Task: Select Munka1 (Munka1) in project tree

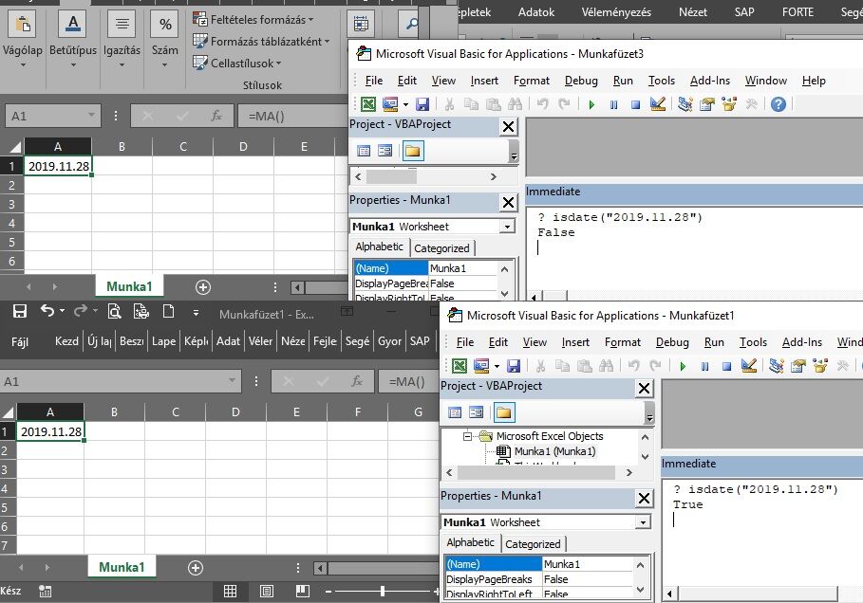Action: pyautogui.click(x=554, y=452)
